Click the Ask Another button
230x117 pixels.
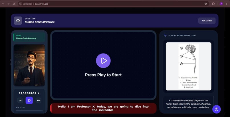(207, 21)
